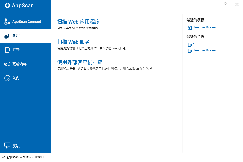The image size is (243, 162).
Task: Click the 打开 scan file icon
Action: (x=7, y=50)
